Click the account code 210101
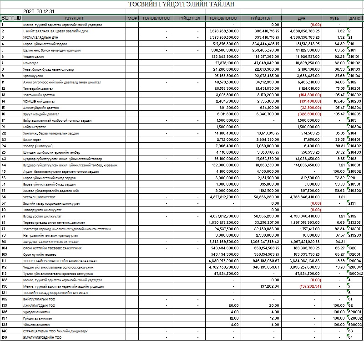This screenshot has height=341, width=364. [x=354, y=57]
